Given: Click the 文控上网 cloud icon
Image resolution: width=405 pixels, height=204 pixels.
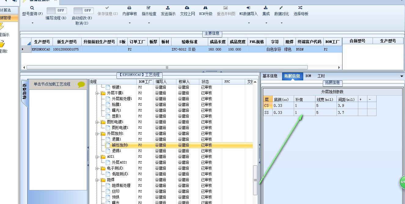Looking at the screenshot, I should pyautogui.click(x=187, y=8).
